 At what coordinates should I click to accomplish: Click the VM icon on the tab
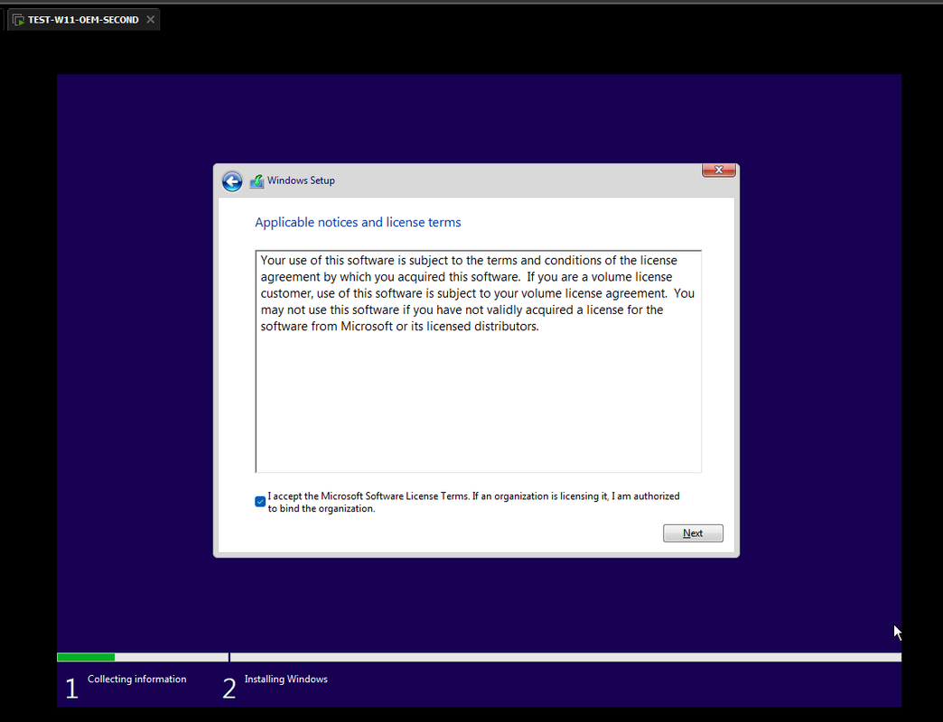[18, 20]
